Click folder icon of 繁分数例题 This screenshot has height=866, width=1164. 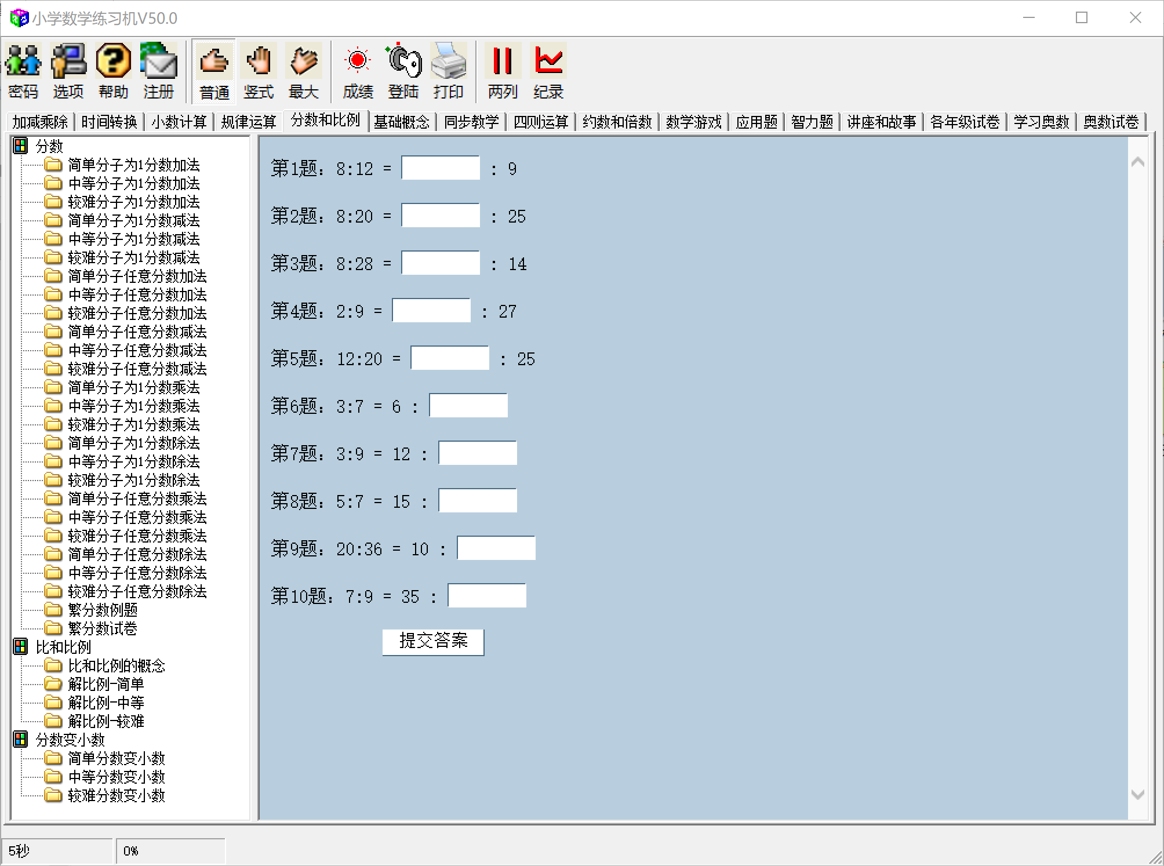point(53,609)
